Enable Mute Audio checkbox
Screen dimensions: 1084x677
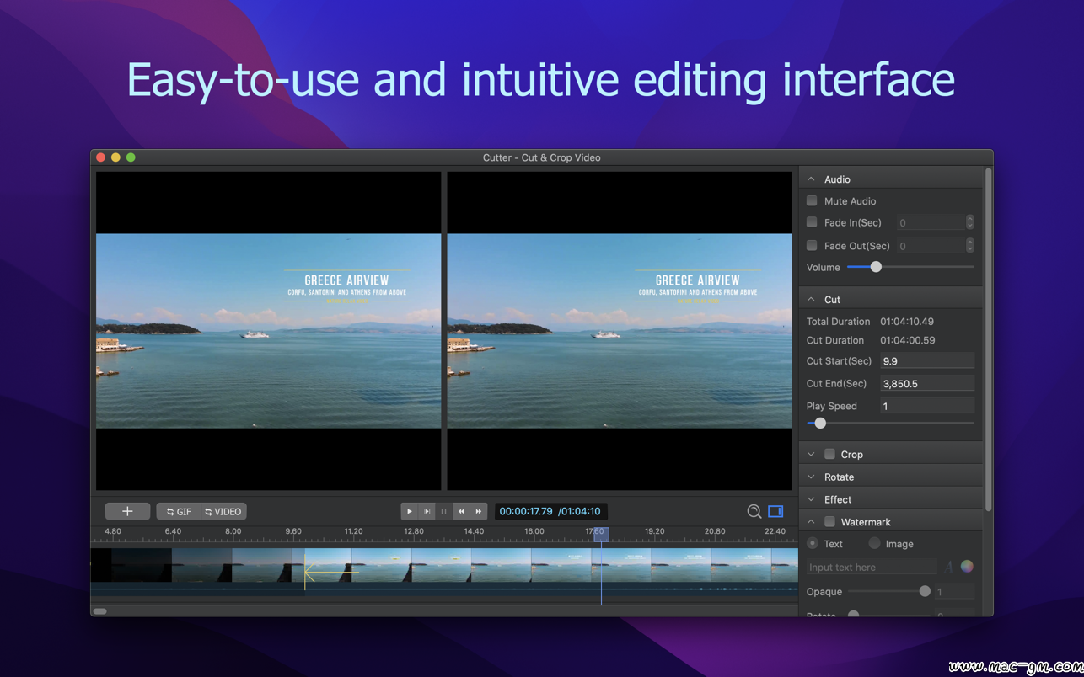click(x=812, y=200)
